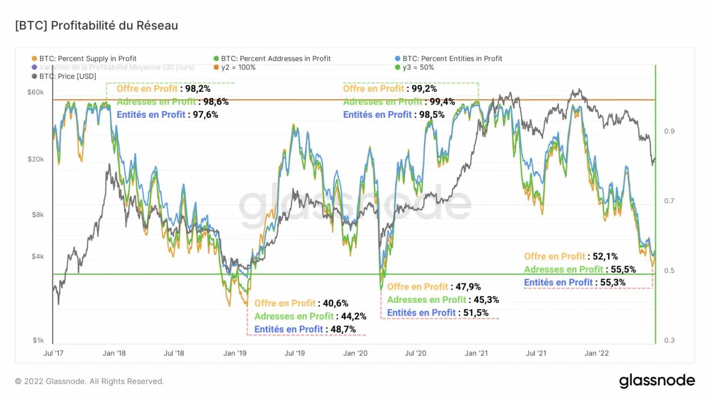The width and height of the screenshot is (710, 399).
Task: Toggle BTC: Percent Entities in Profit legend
Action: click(448, 59)
